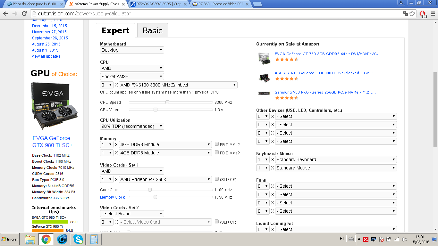Open the CPU brand AMD dropdown
This screenshot has height=246, width=438.
pyautogui.click(x=132, y=68)
